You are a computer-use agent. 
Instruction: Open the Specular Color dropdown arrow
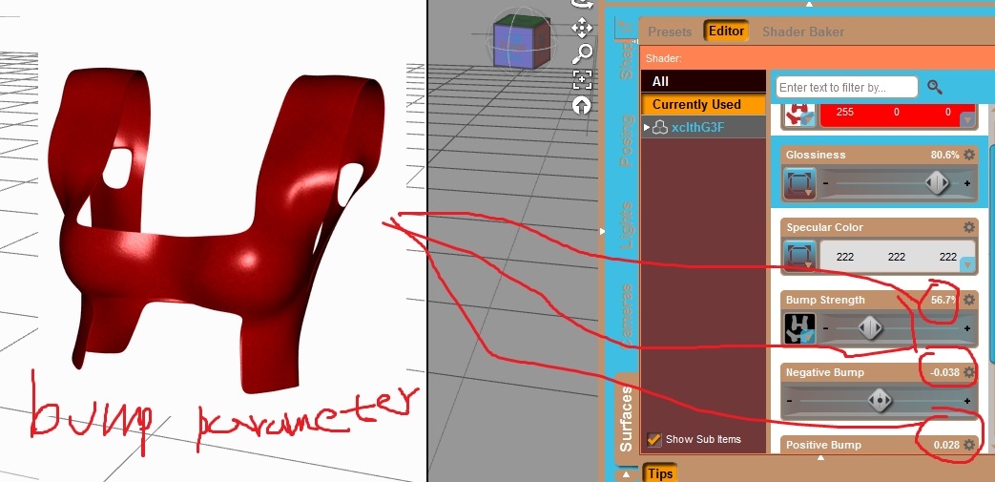tap(967, 264)
